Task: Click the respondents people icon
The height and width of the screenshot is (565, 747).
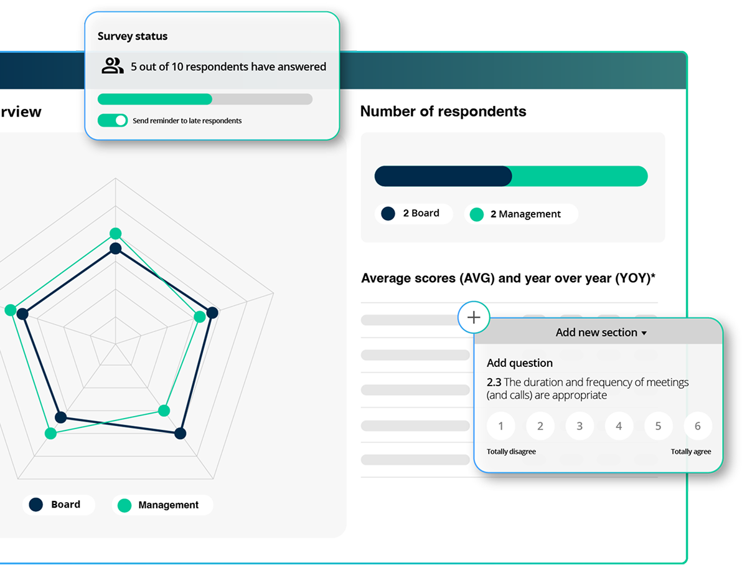Action: click(x=113, y=66)
